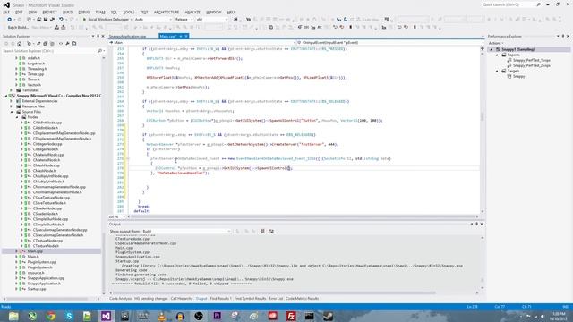Select CMaterialNode.h in Solution Explorer
The image size is (573, 322).
click(46, 160)
